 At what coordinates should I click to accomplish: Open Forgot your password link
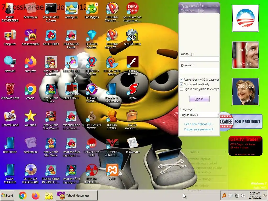coord(199,129)
